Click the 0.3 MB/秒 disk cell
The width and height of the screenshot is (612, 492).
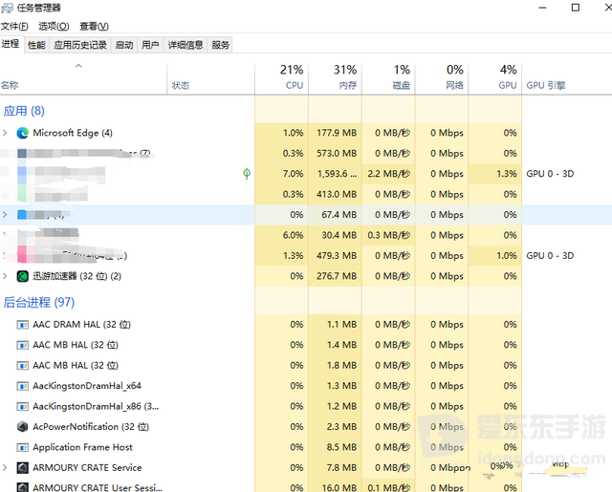(389, 235)
